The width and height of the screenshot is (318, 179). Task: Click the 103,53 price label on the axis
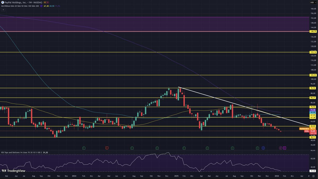[313, 75]
